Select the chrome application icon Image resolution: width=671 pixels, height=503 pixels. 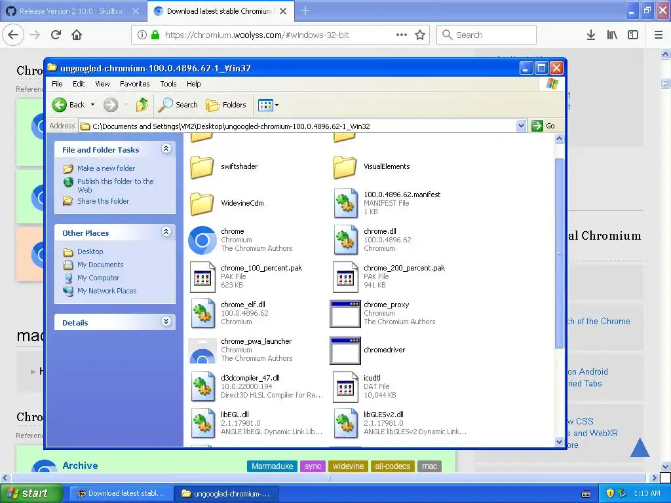pyautogui.click(x=202, y=240)
